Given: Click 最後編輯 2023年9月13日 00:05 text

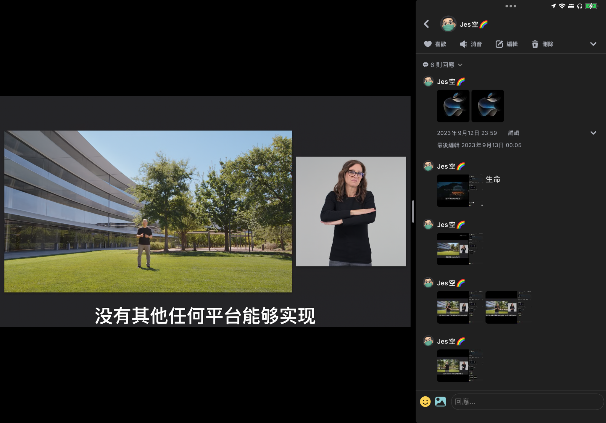Looking at the screenshot, I should tap(479, 145).
